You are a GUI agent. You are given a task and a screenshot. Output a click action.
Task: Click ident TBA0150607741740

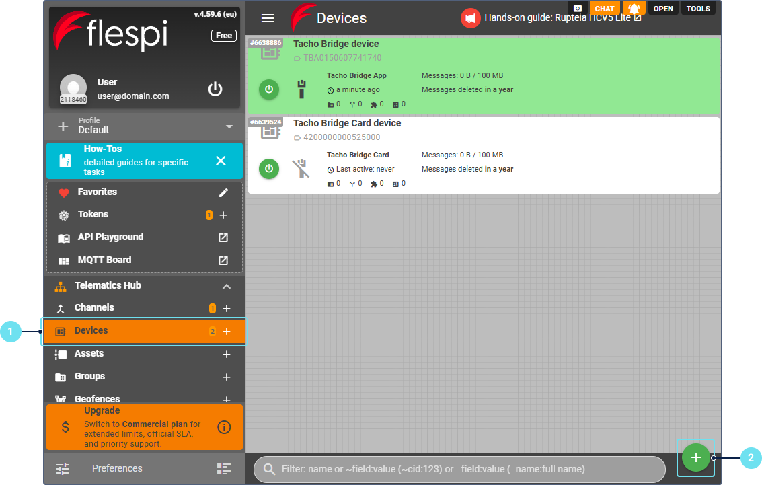342,58
